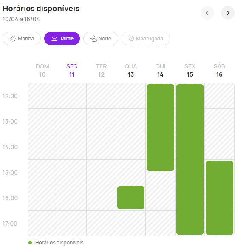
Task: Click the Monday 11 unavailable 12:00 cell
Action: 72,96
